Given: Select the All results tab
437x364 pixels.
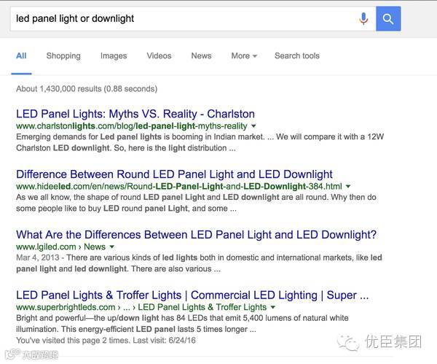Looking at the screenshot, I should [21, 56].
